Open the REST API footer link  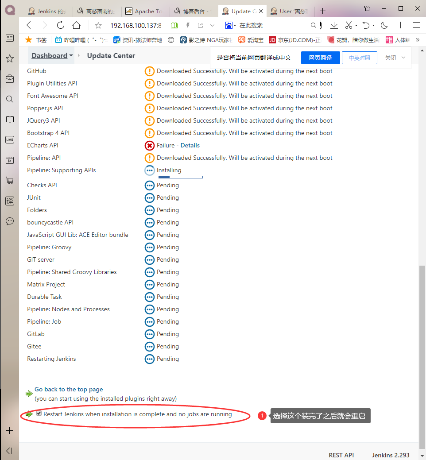(341, 455)
